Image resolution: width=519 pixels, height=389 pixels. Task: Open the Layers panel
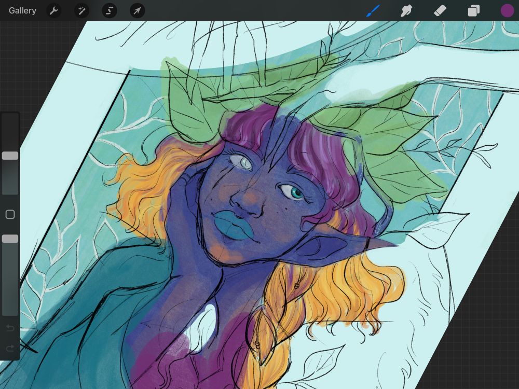474,11
